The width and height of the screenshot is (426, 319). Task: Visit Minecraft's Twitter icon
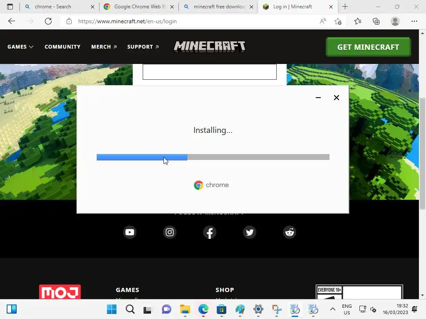pos(250,232)
